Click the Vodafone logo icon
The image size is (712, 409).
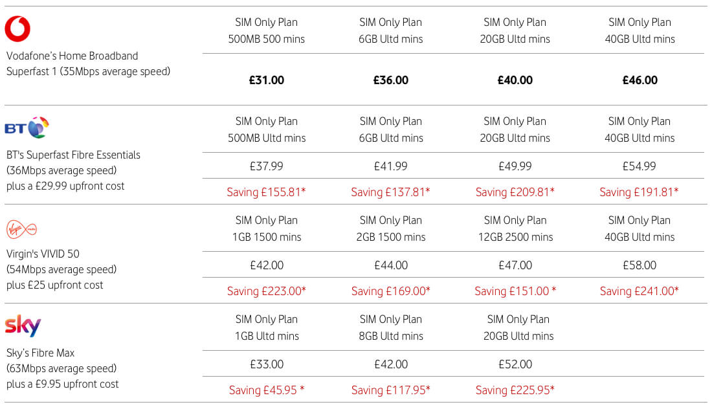tap(18, 28)
